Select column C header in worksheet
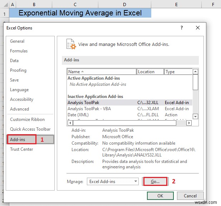This screenshot has height=206, width=221. click(x=75, y=4)
